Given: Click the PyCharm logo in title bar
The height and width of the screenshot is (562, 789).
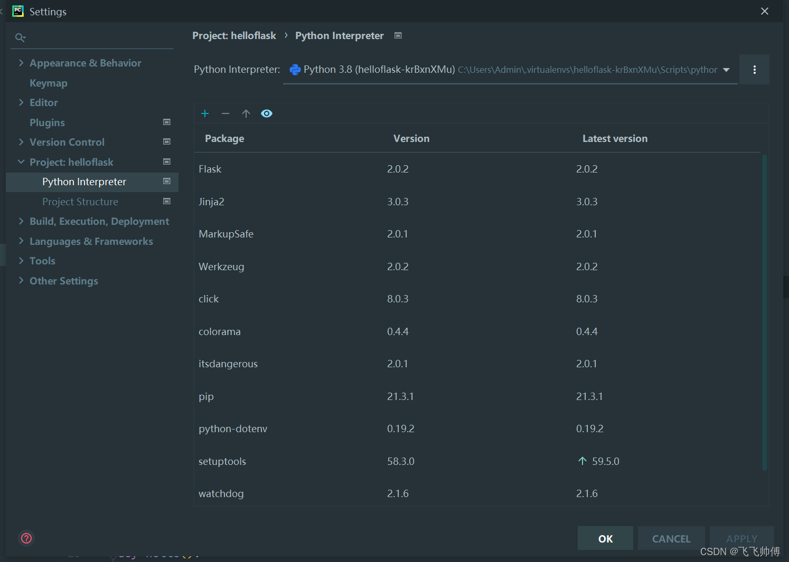Looking at the screenshot, I should (x=18, y=11).
